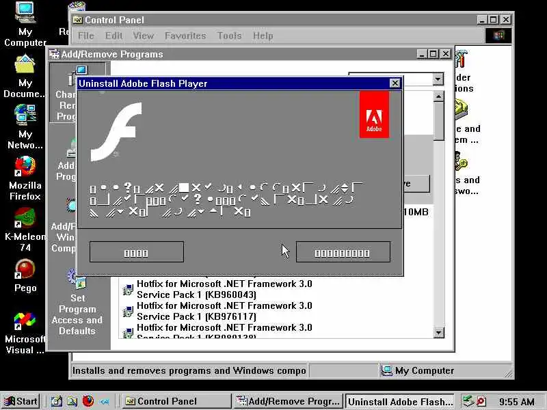This screenshot has width=547, height=410.
Task: Select Hotfix .NET Framework 3.0 KB976117
Action: (x=224, y=311)
